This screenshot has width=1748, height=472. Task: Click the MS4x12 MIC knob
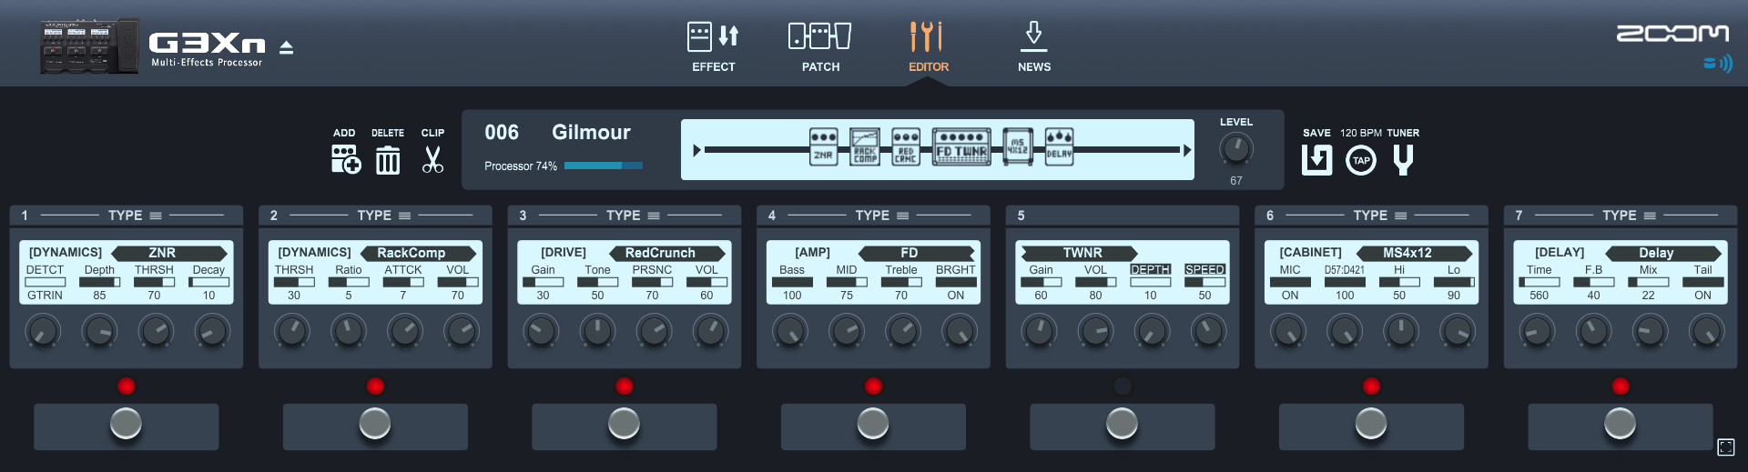click(x=1288, y=331)
